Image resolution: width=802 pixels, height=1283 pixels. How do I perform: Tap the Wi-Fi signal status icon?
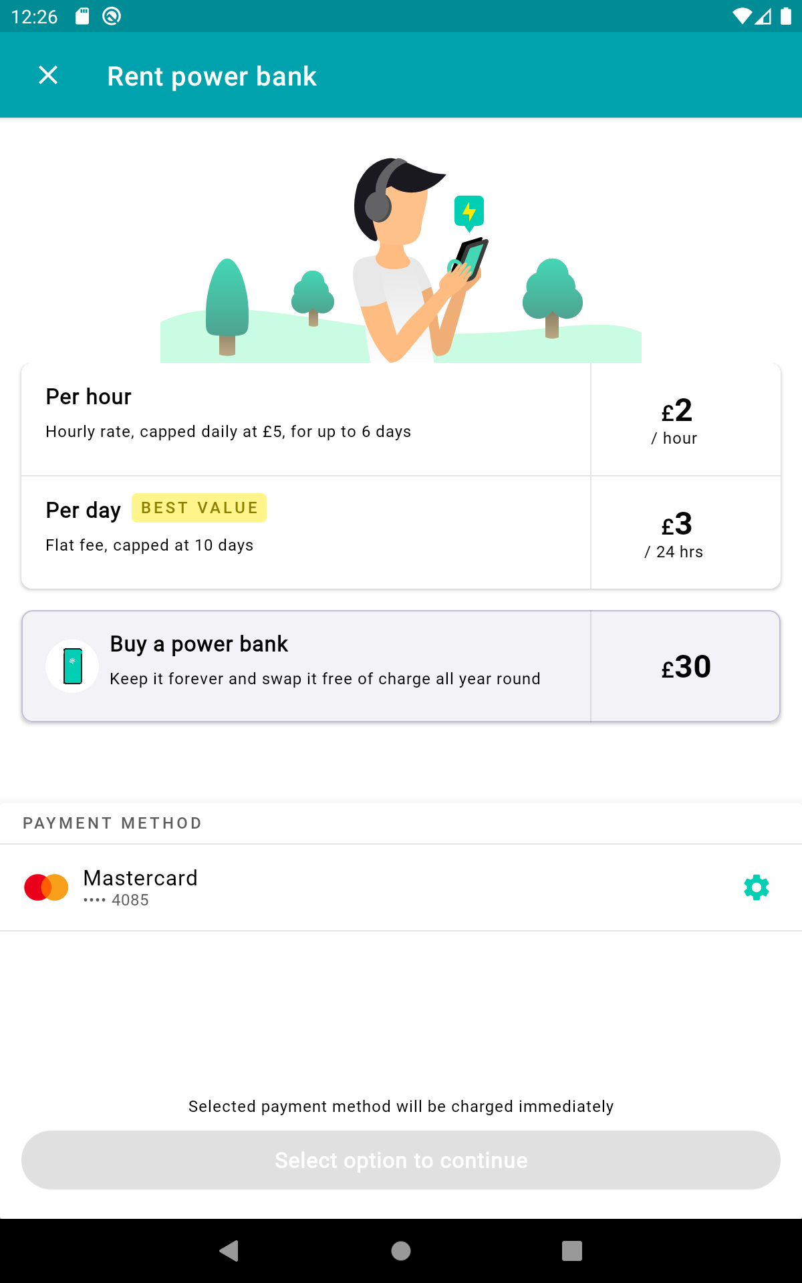coord(741,16)
